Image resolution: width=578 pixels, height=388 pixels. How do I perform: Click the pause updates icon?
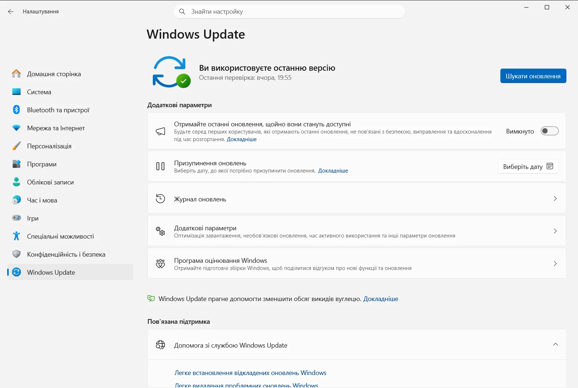(160, 166)
